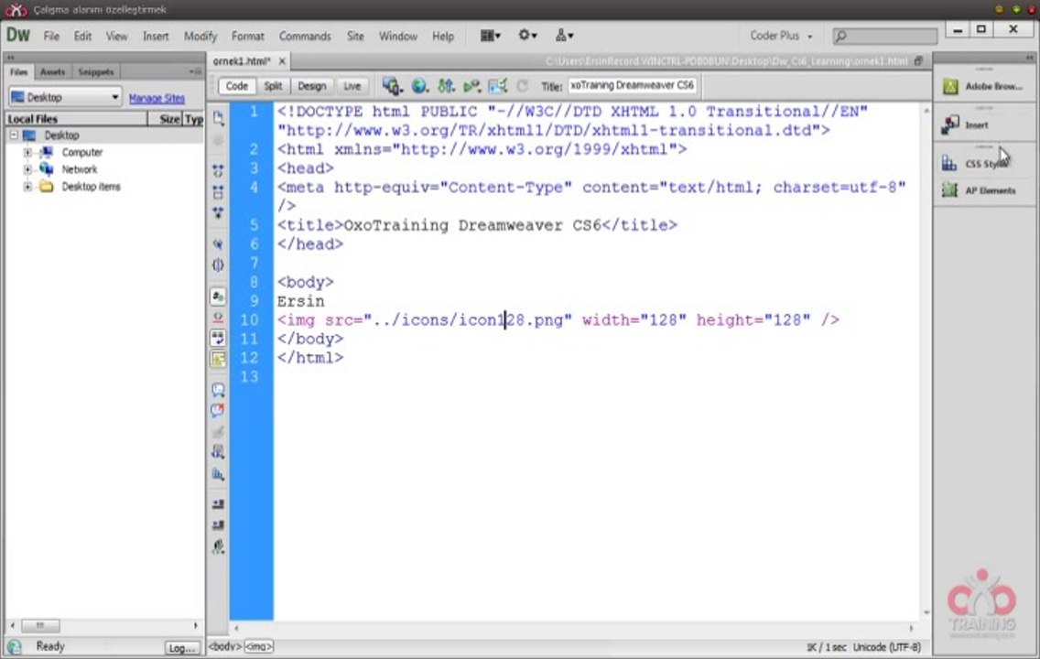This screenshot has height=659, width=1040.
Task: Open the File menu
Action: coord(51,37)
